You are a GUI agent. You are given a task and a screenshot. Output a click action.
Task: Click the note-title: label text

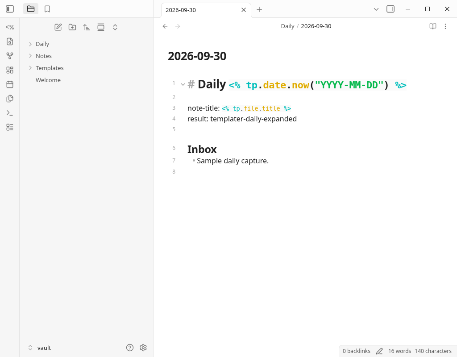[204, 108]
